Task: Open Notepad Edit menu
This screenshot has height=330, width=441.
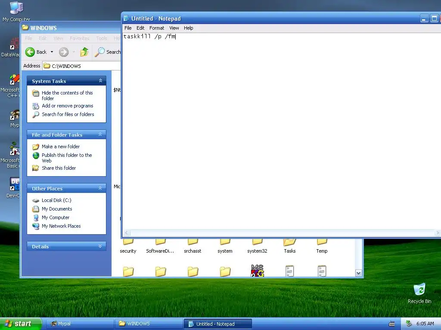Action: (140, 28)
